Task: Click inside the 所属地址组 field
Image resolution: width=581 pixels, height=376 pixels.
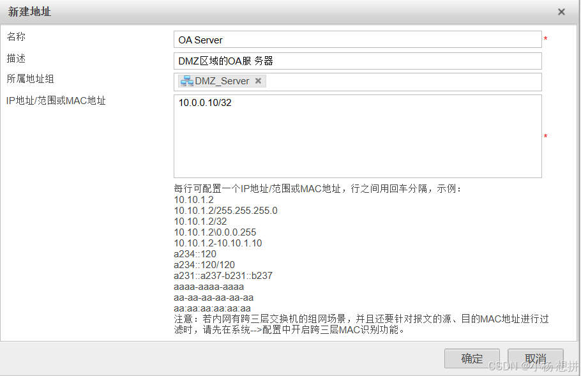Action: pyautogui.click(x=358, y=82)
